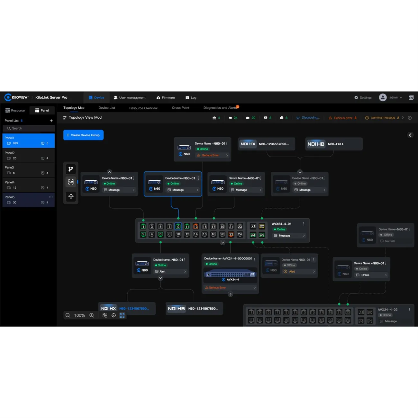Open the three-dot menu on AVX24-4-01
Screen dimensions: 418x418
pyautogui.click(x=304, y=223)
